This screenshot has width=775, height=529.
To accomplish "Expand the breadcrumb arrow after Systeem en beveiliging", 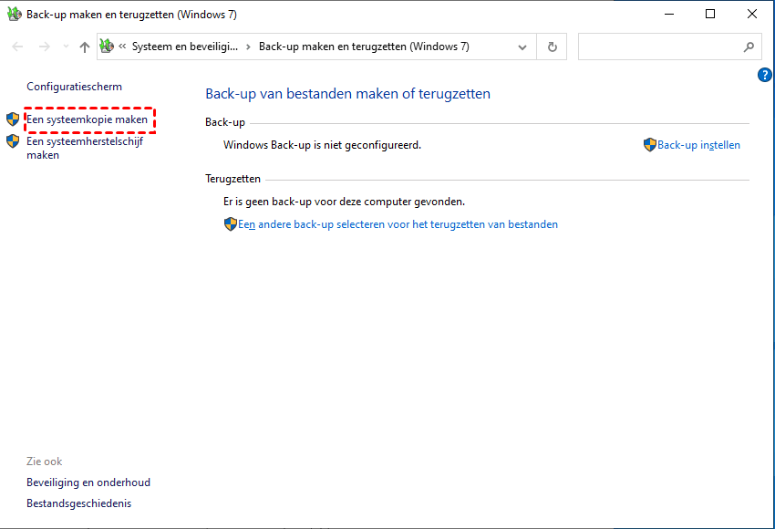I will coord(248,47).
